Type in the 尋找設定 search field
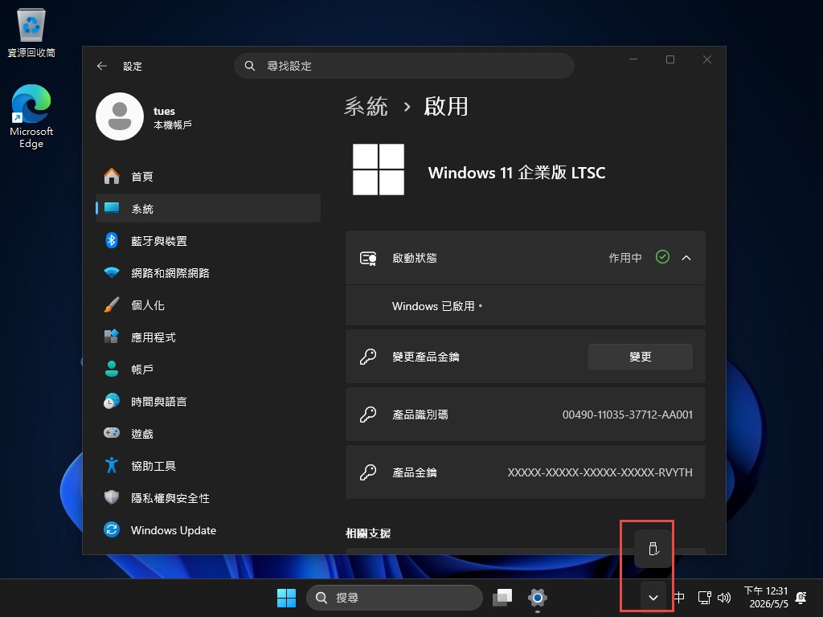 [x=404, y=66]
